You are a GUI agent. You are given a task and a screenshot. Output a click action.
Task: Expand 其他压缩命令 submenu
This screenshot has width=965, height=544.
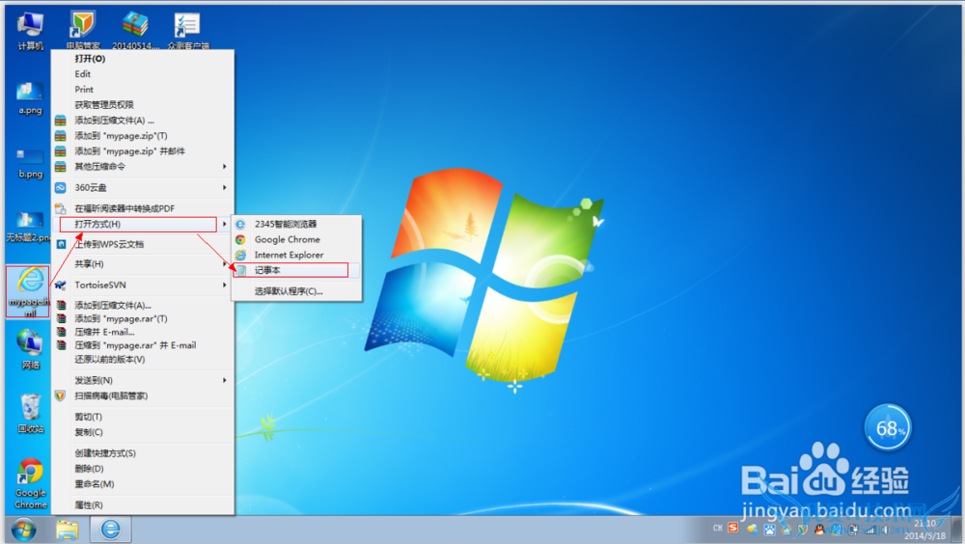coord(143,166)
